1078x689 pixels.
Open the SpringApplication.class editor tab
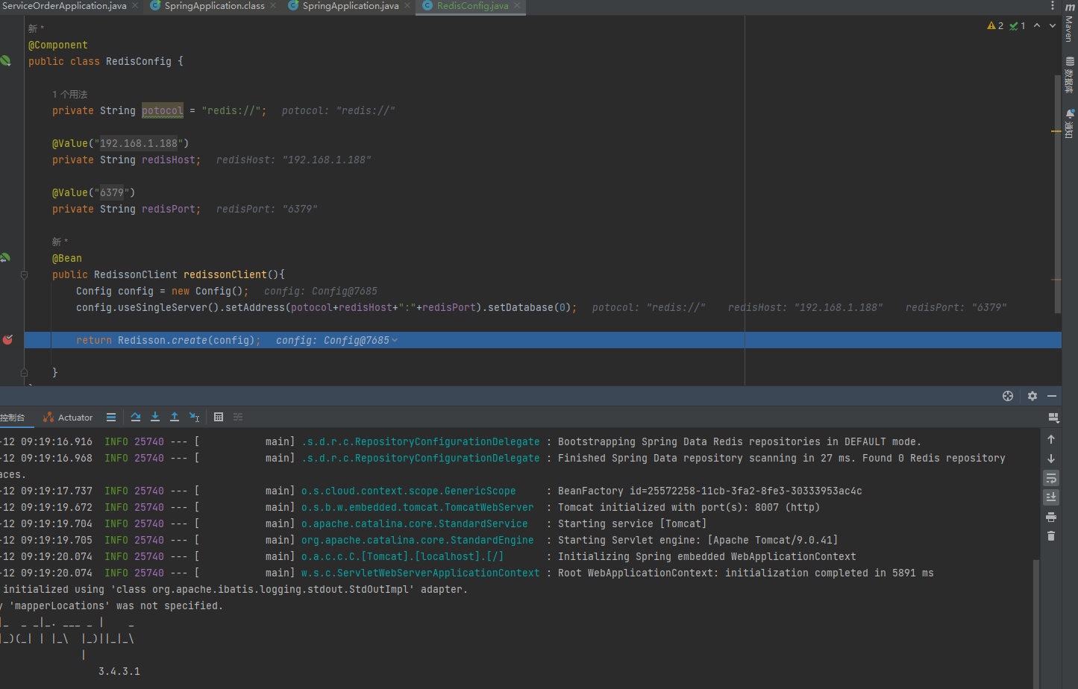214,6
